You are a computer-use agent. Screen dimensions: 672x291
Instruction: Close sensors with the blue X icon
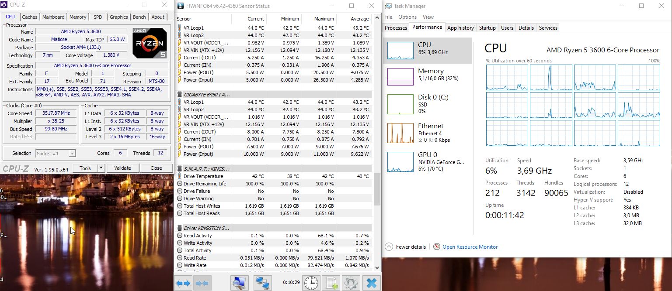(371, 283)
